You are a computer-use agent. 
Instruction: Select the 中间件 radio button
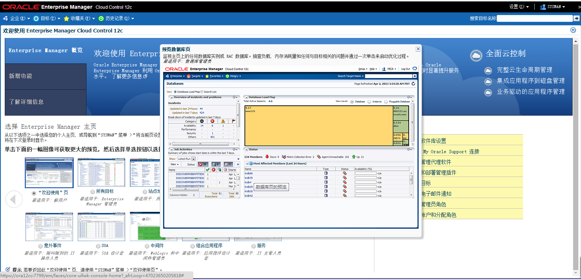coord(147,246)
